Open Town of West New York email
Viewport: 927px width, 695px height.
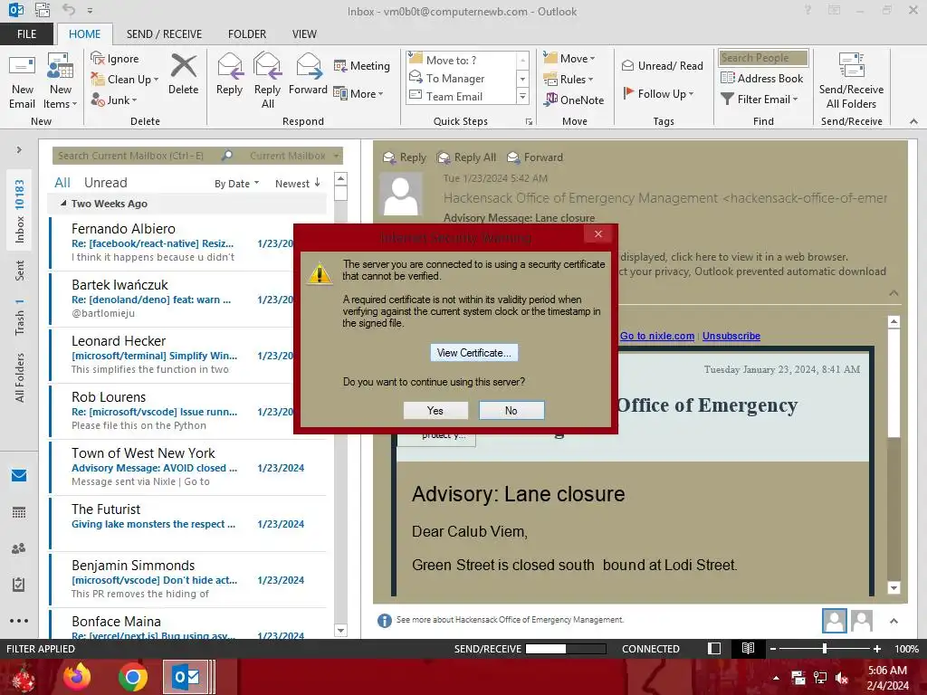tap(188, 467)
